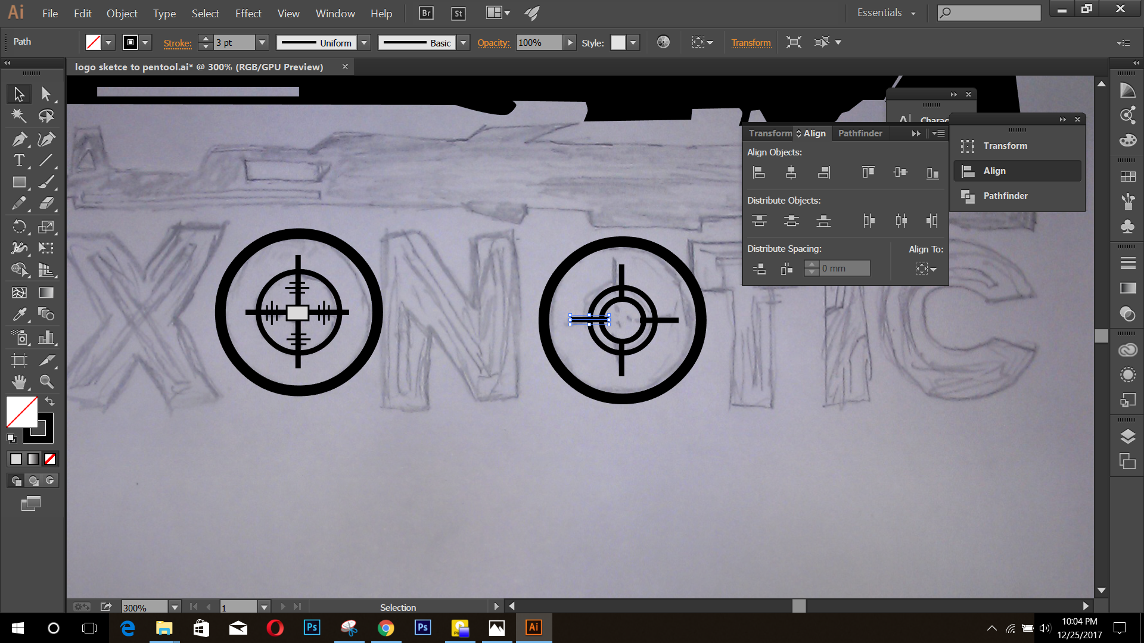Open the Type menu

[164, 13]
